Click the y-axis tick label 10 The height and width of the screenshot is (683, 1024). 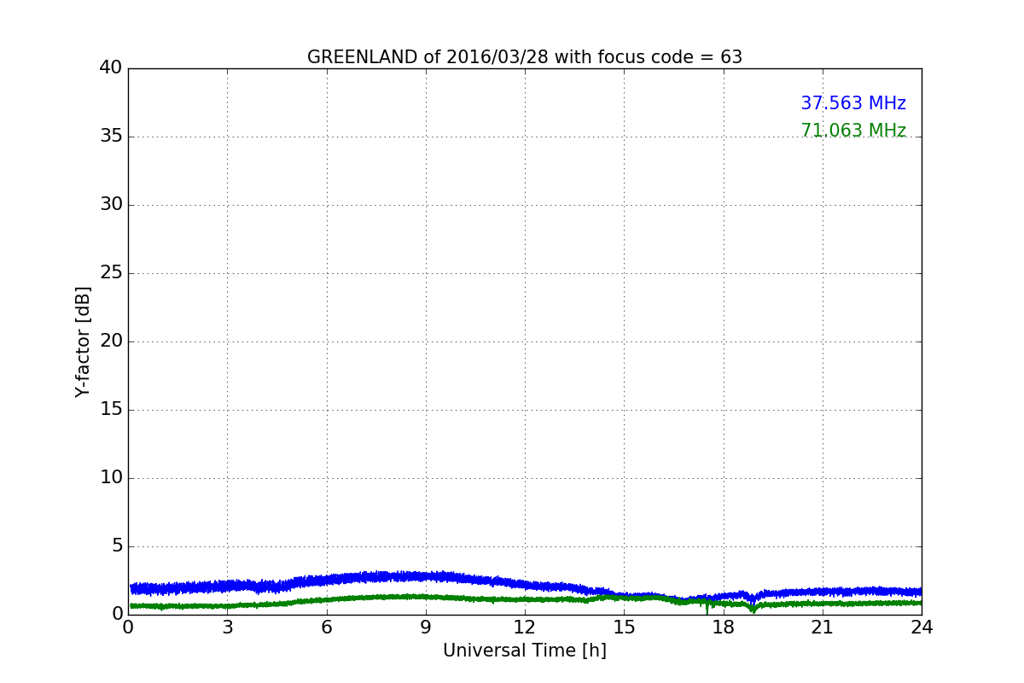111,477
